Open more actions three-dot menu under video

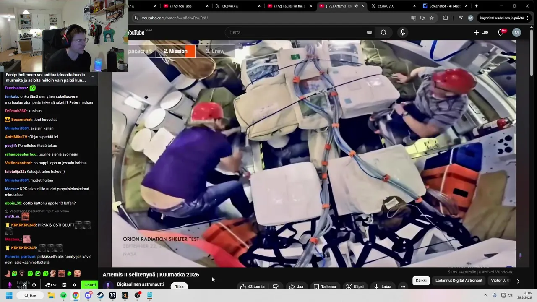tap(403, 286)
